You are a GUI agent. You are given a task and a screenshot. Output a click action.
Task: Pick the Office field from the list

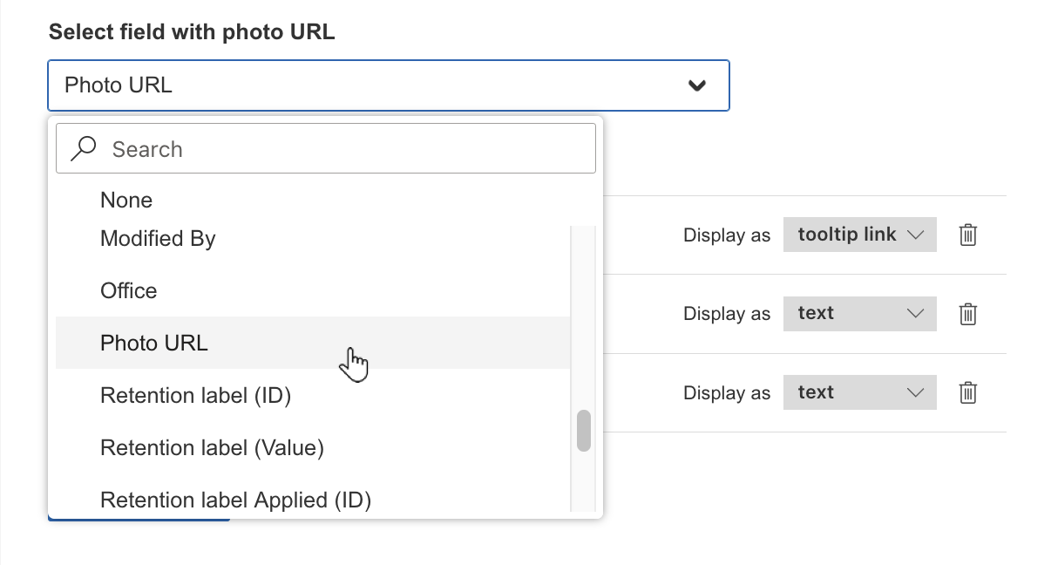pos(129,291)
